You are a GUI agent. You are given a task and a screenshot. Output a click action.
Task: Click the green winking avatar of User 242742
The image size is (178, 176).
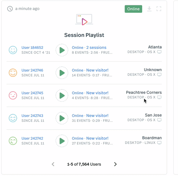coord(13,141)
